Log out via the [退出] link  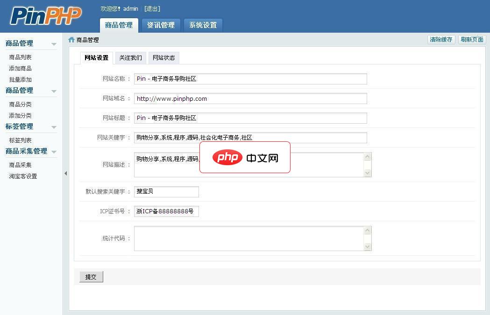coord(151,8)
